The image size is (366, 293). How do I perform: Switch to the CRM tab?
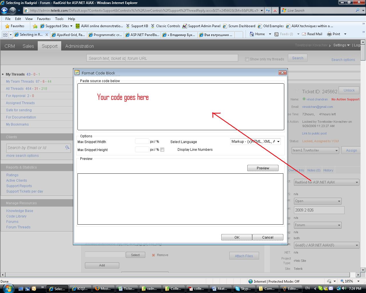pyautogui.click(x=10, y=46)
